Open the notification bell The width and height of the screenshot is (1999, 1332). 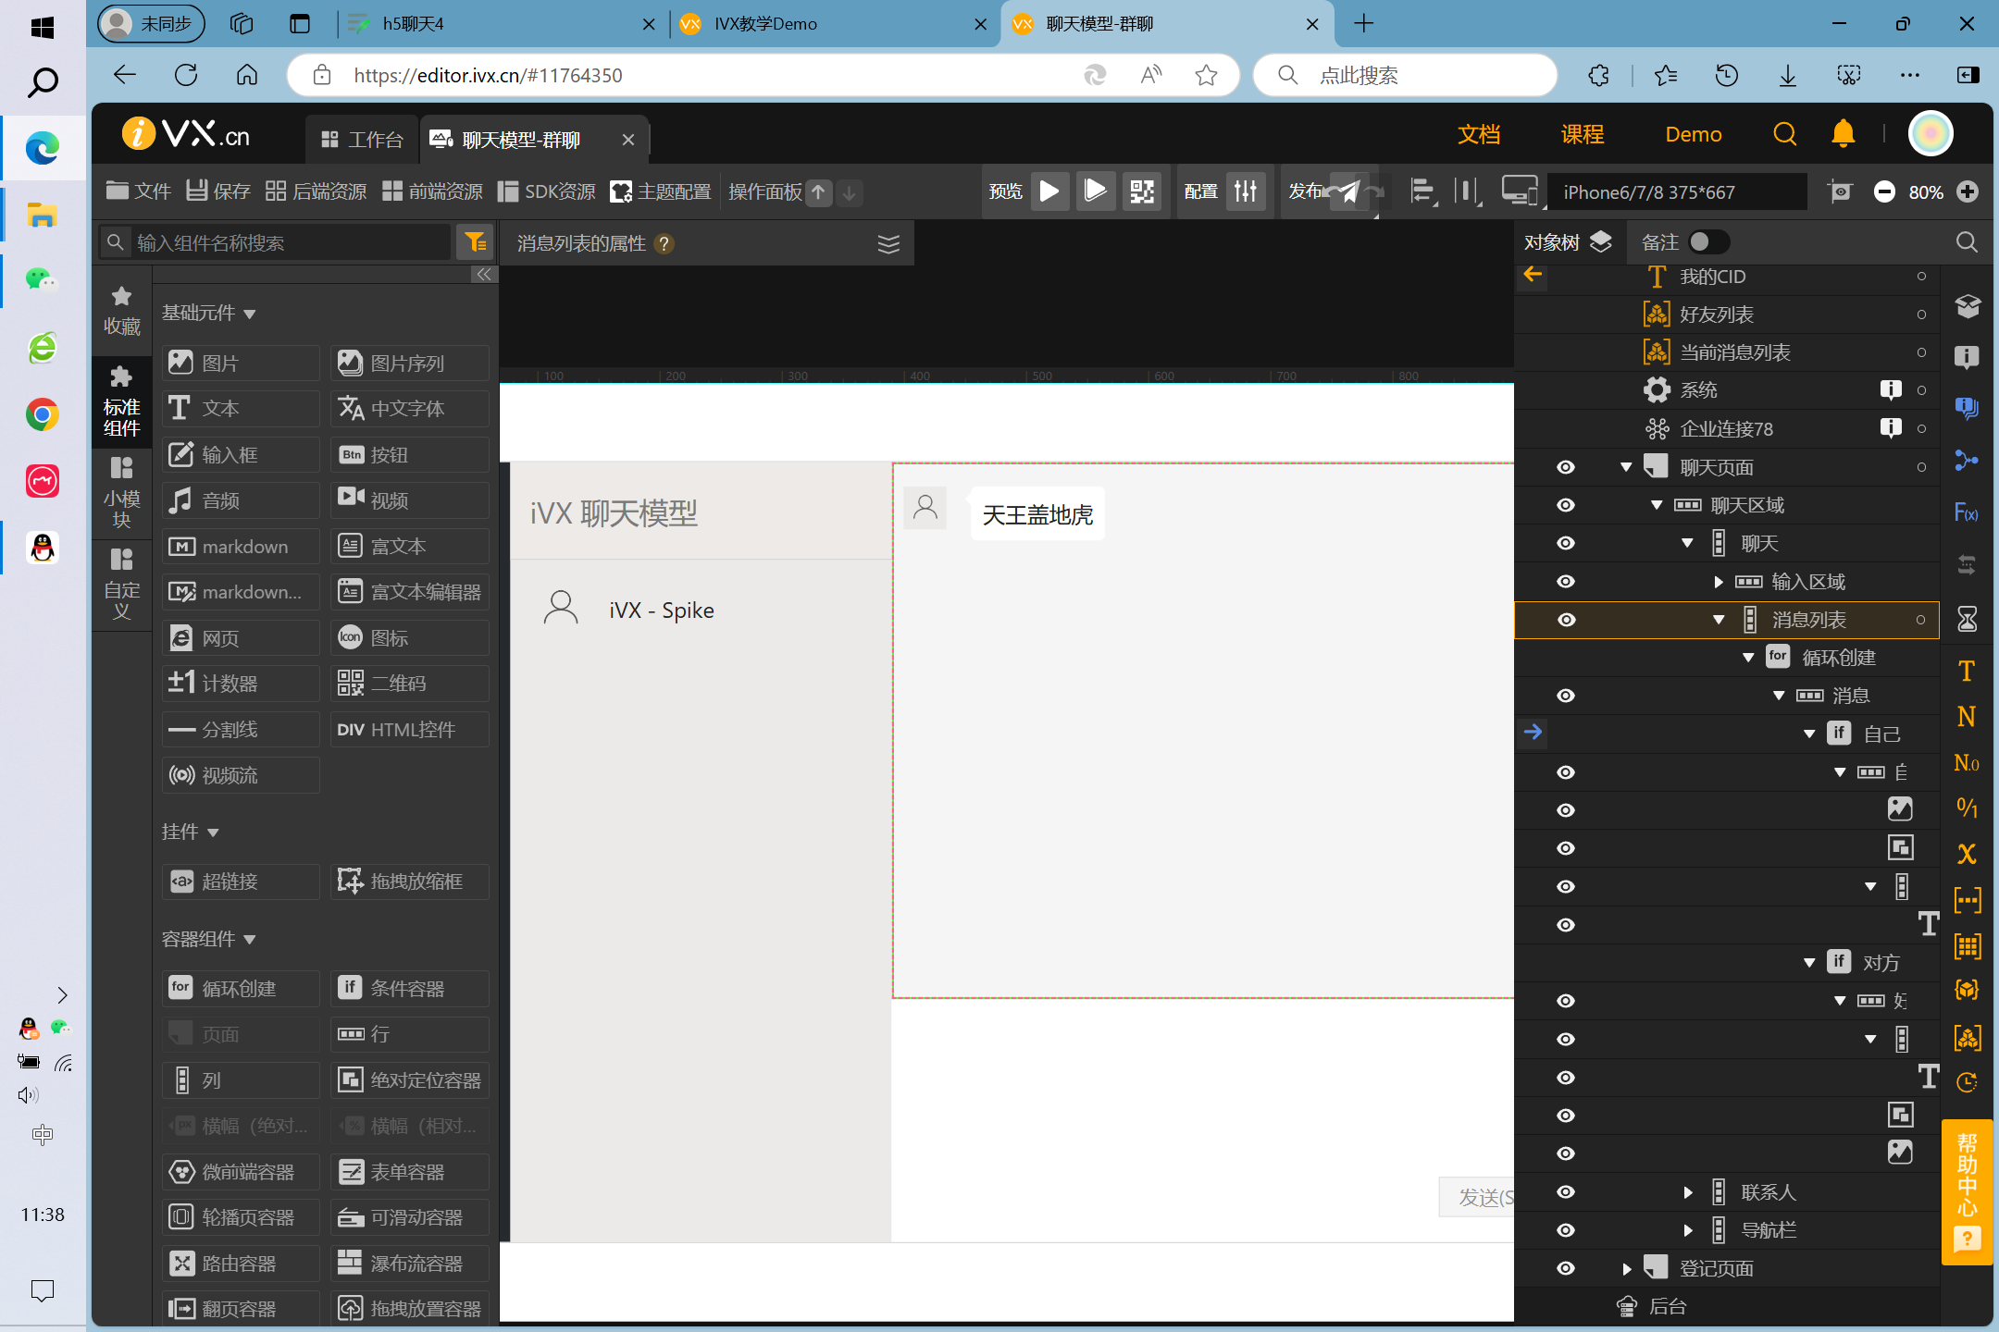coord(1843,134)
